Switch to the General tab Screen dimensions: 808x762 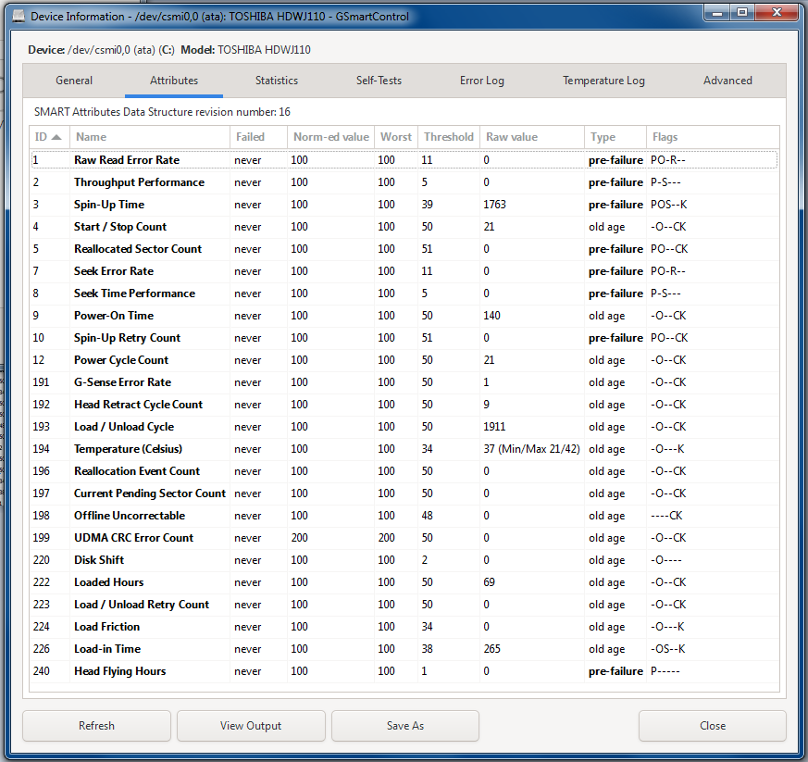coord(74,81)
